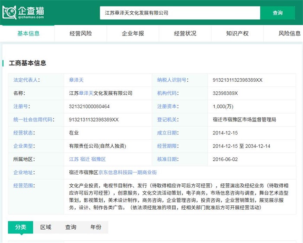Click the business scope description paragraph
The image size is (303, 243).
[x=179, y=196]
